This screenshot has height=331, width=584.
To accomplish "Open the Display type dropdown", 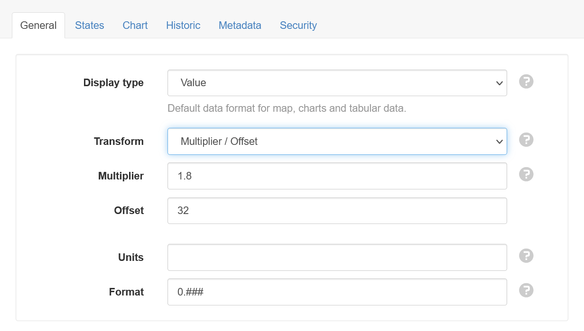I will coord(337,83).
